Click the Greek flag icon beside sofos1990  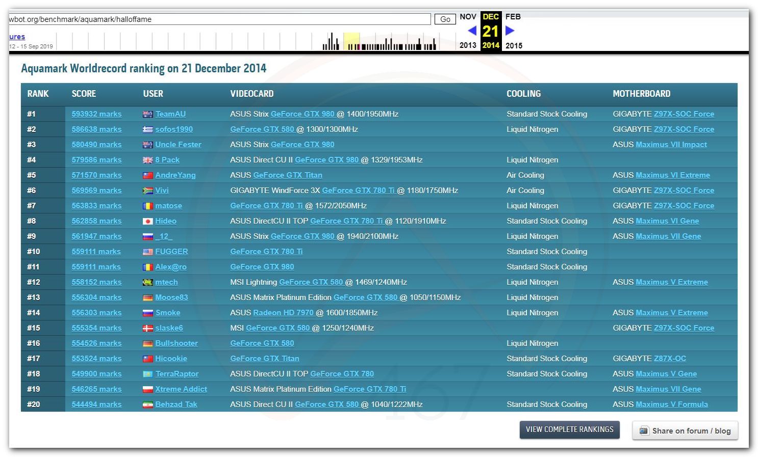tap(148, 130)
